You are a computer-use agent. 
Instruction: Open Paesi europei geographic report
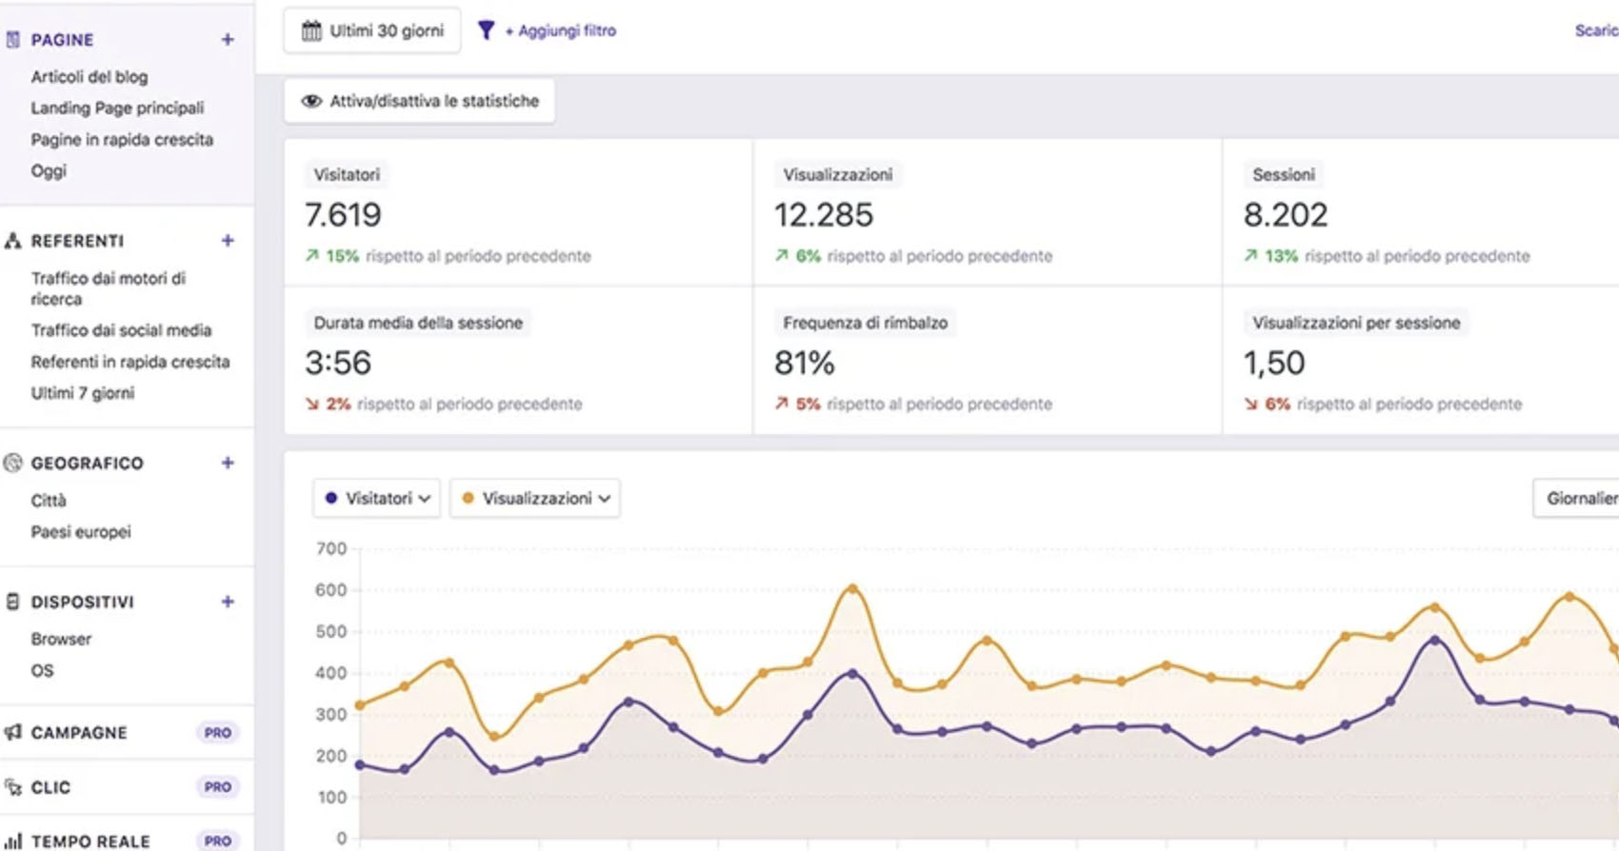tap(81, 531)
